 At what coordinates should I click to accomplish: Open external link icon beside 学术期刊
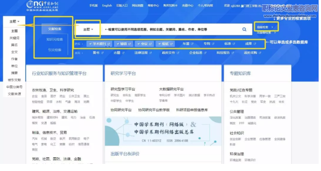(109, 44)
